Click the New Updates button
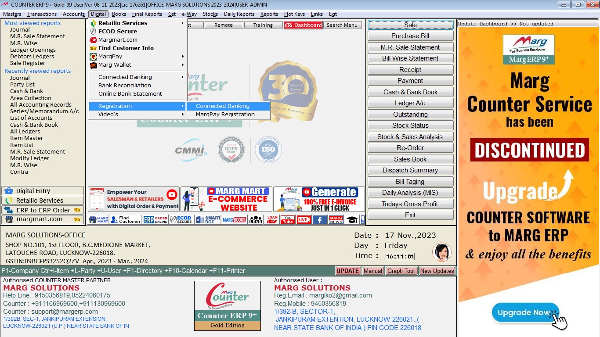This screenshot has width=600, height=337. [x=437, y=271]
